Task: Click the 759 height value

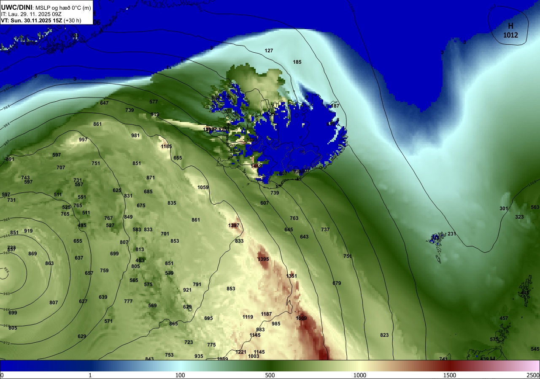Action: (x=104, y=271)
